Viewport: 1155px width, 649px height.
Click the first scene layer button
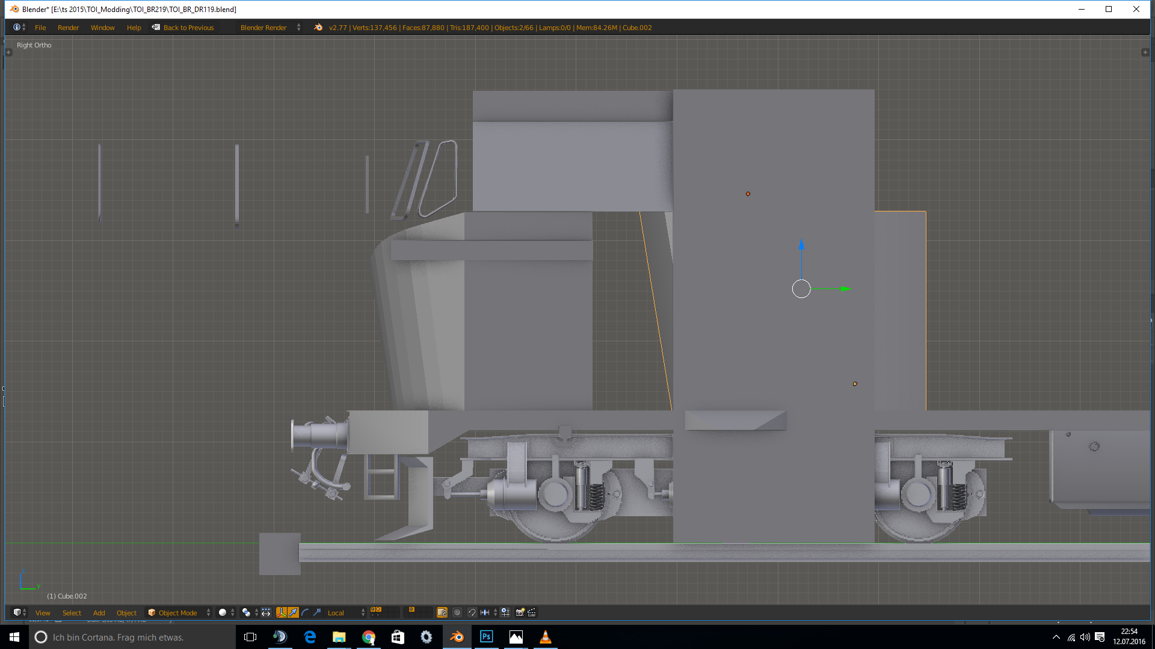pyautogui.click(x=373, y=609)
